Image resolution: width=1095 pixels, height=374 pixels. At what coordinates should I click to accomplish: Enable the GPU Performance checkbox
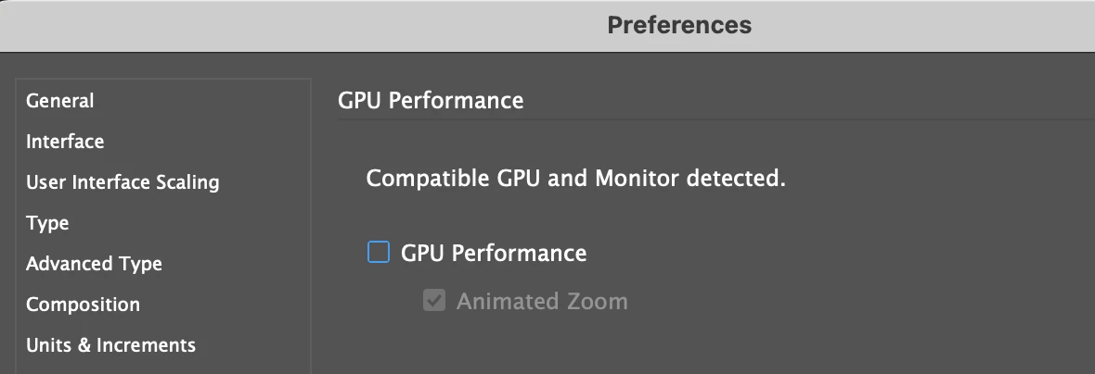pos(379,252)
